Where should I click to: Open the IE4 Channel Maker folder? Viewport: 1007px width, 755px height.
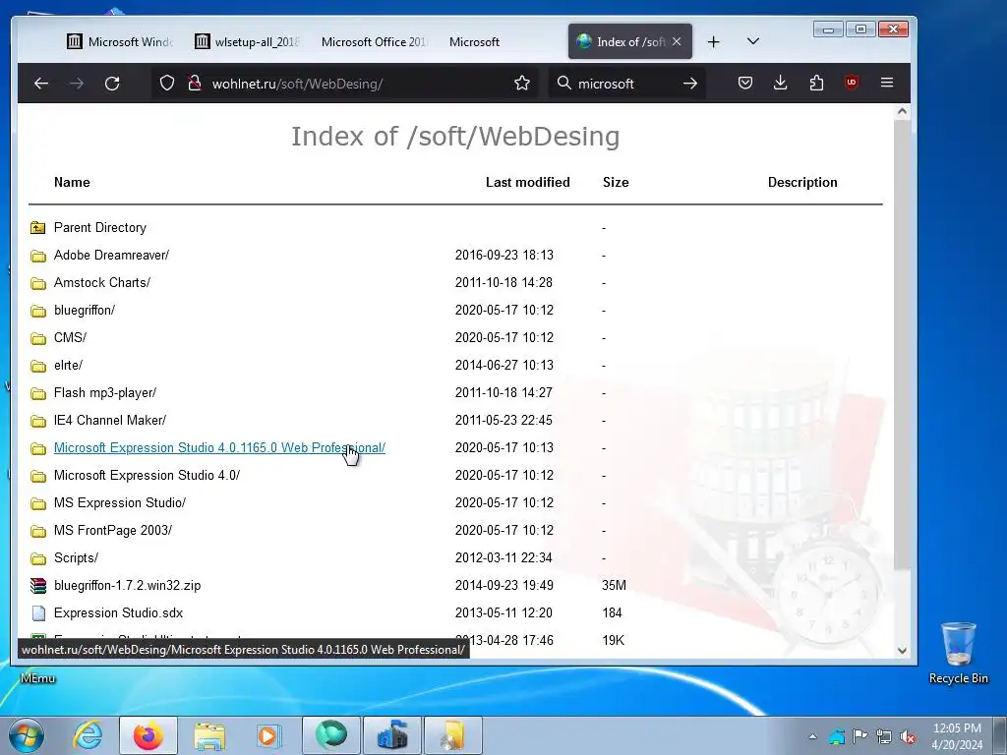pos(110,420)
